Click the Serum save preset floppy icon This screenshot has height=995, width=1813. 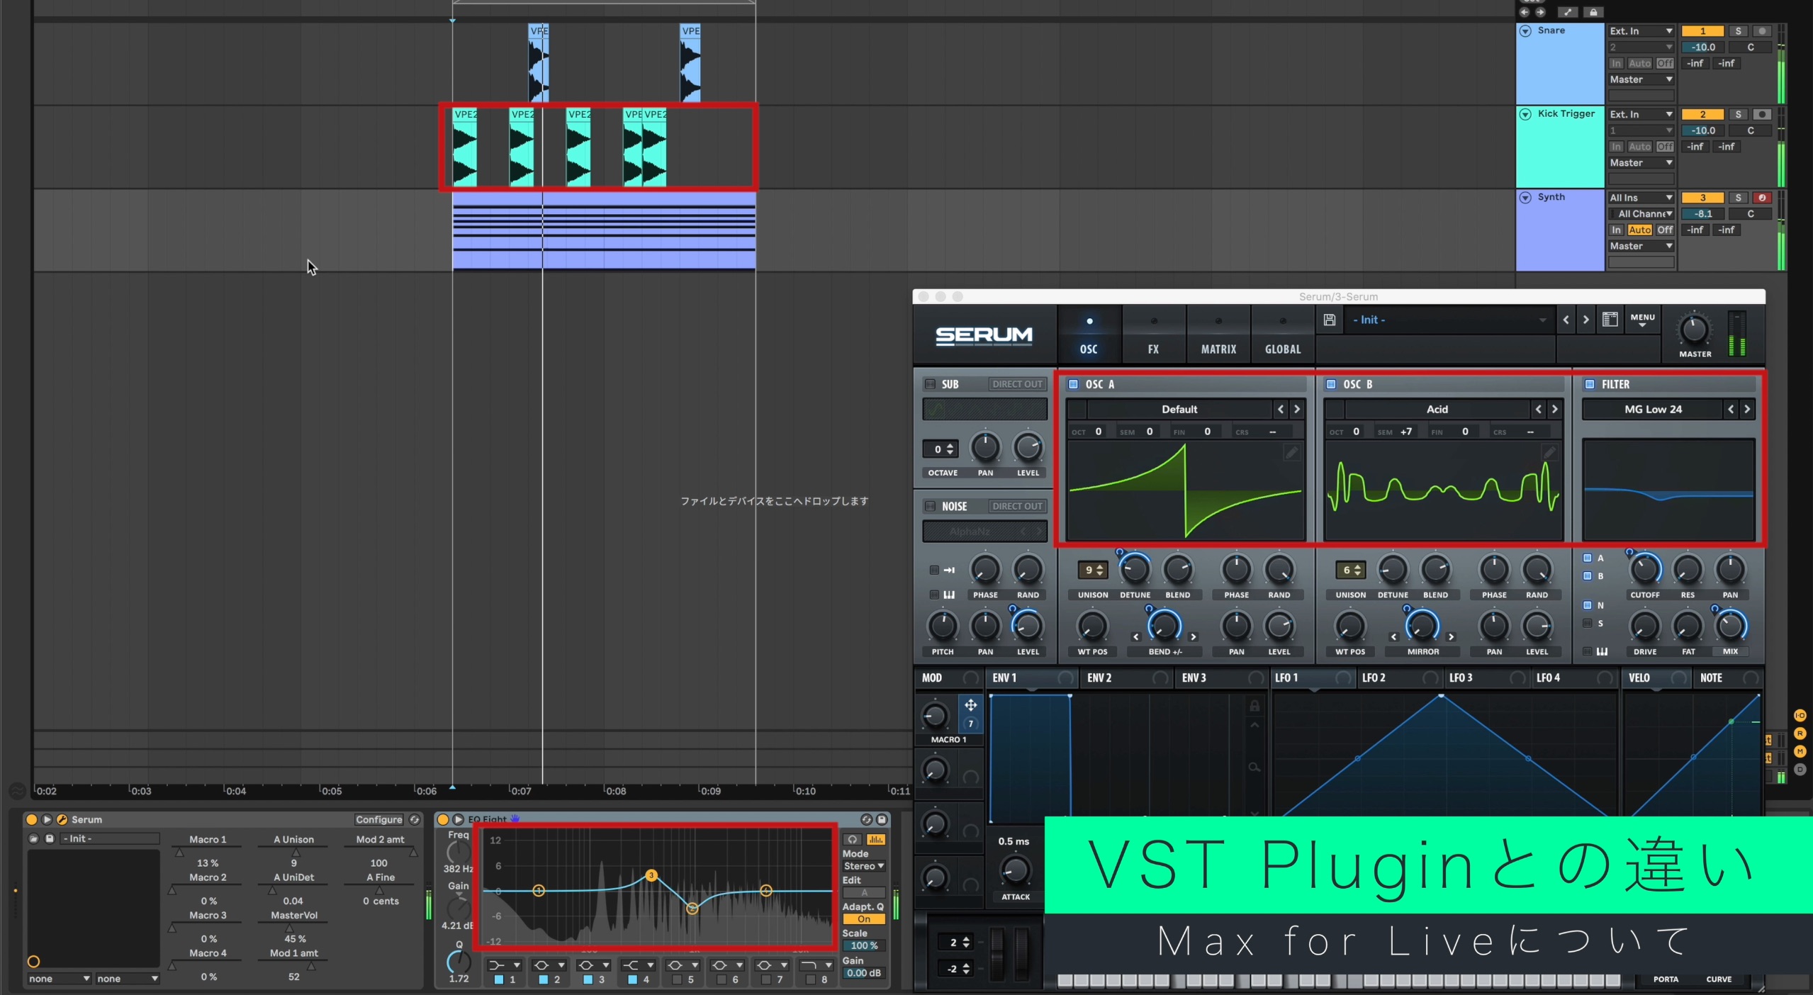[1330, 320]
